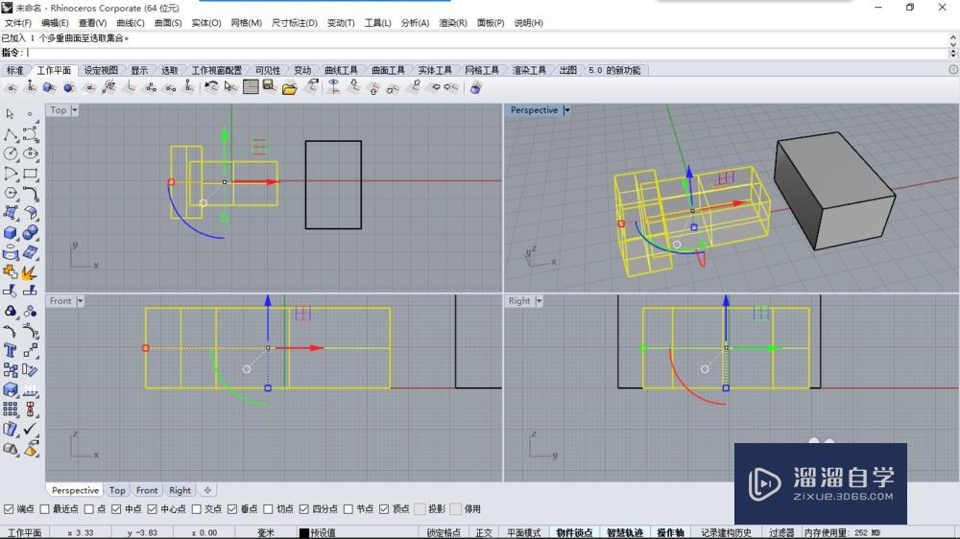Image resolution: width=960 pixels, height=539 pixels.
Task: Toggle 平面模式 in the status bar
Action: pos(523,533)
